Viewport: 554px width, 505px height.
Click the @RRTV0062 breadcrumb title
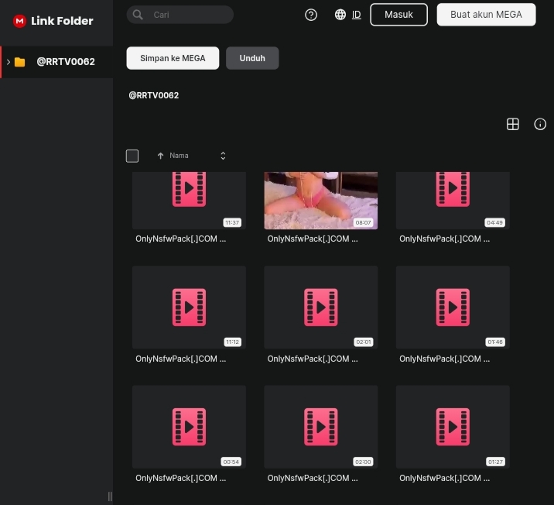tap(154, 95)
